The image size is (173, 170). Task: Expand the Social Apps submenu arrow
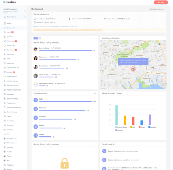25,46
